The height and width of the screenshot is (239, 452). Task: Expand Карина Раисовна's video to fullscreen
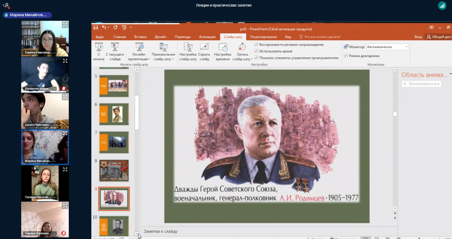click(x=65, y=25)
